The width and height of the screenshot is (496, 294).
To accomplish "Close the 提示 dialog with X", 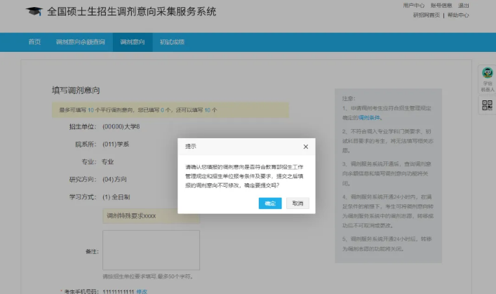I will tap(305, 147).
